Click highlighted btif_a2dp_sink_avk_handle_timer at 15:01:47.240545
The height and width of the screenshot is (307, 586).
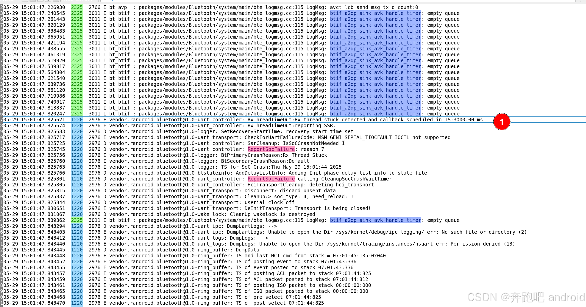click(x=376, y=13)
